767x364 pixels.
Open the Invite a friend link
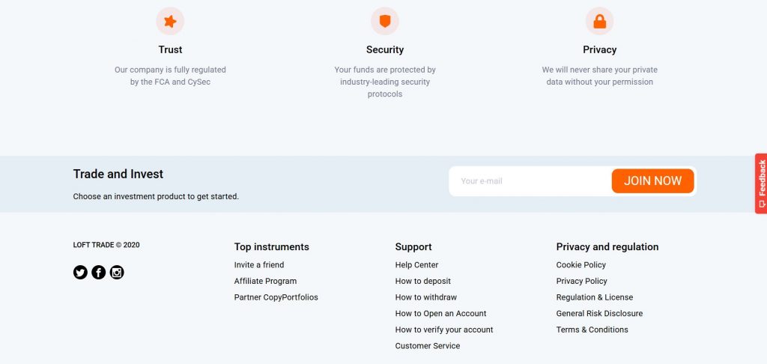(259, 265)
